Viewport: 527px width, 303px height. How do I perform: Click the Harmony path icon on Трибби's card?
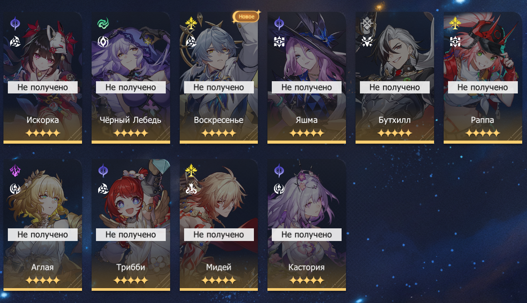click(x=103, y=189)
